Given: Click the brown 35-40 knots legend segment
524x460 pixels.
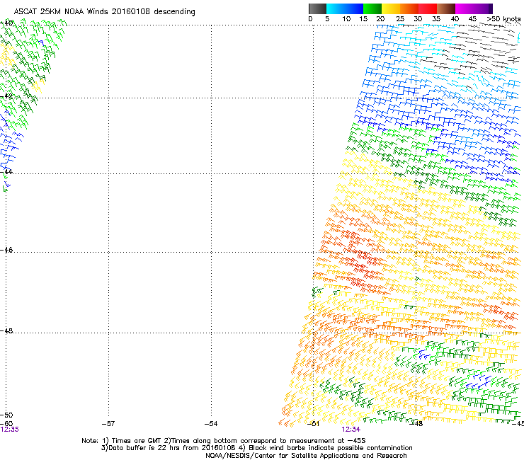Looking at the screenshot, I should pos(446,8).
